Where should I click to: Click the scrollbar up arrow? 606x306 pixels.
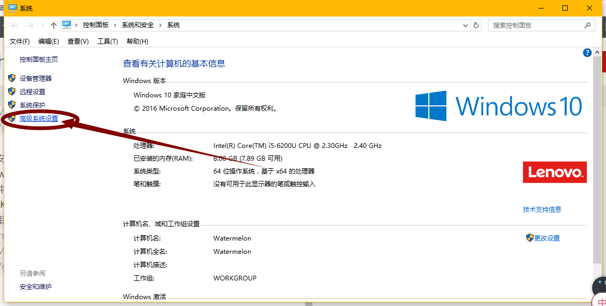[597, 53]
